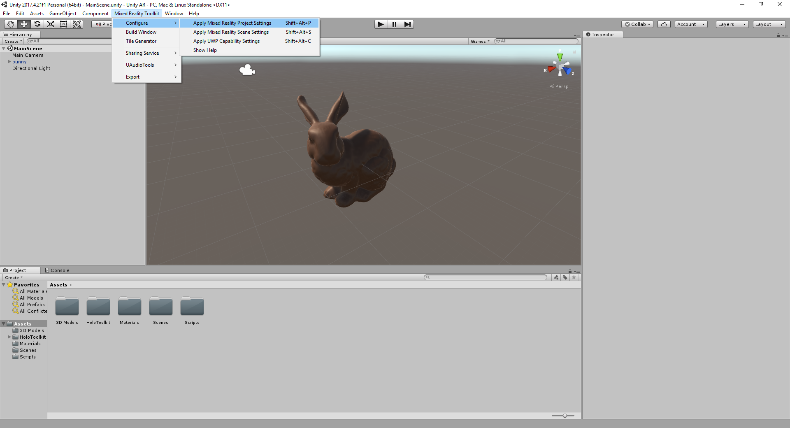Open the Layers dropdown
The image size is (790, 428).
tap(732, 24)
